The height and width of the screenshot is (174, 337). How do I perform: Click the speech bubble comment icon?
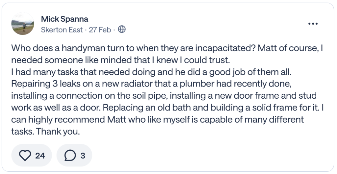69,155
